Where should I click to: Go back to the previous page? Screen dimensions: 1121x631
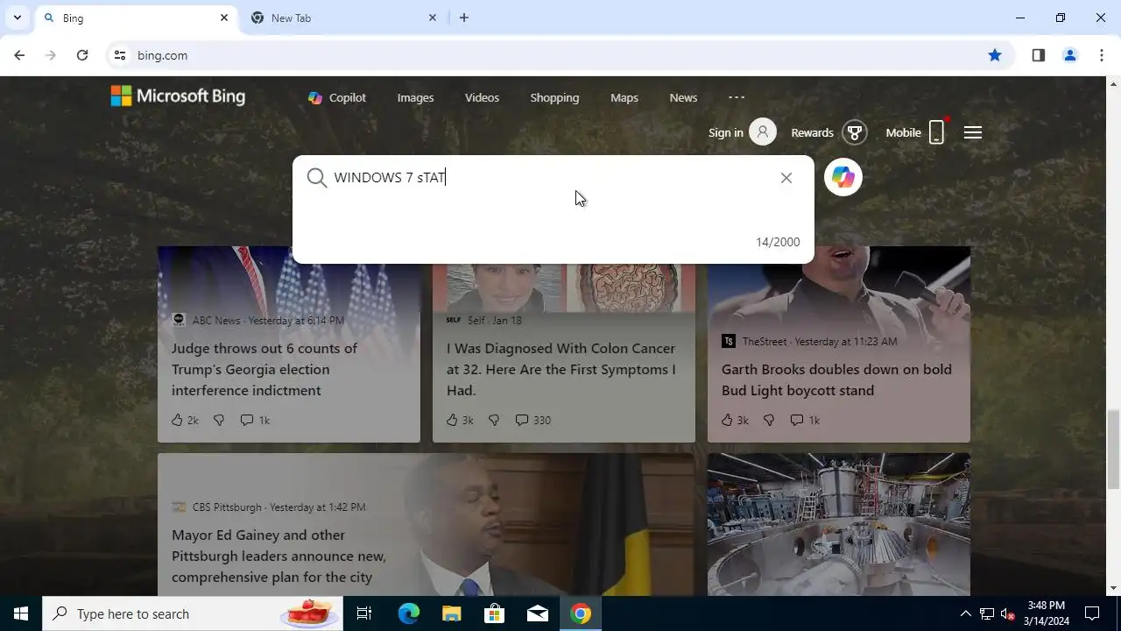point(19,55)
